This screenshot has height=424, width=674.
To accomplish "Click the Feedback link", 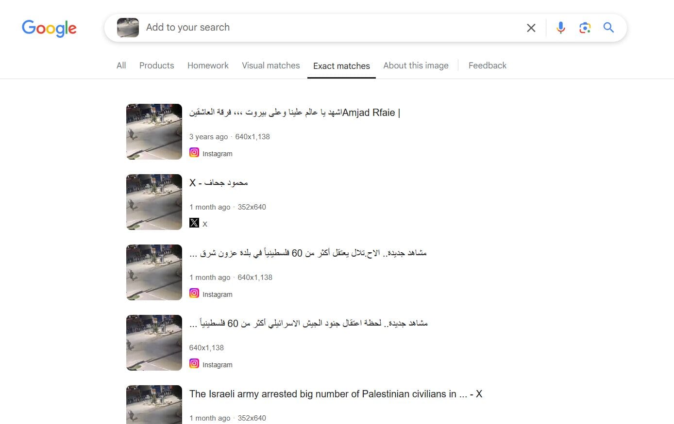I will point(487,65).
